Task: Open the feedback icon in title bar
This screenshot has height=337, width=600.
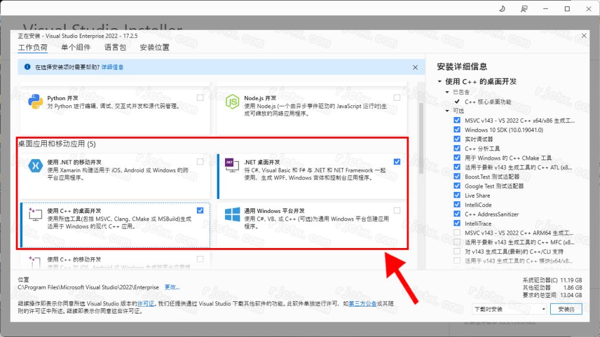Action: point(524,9)
